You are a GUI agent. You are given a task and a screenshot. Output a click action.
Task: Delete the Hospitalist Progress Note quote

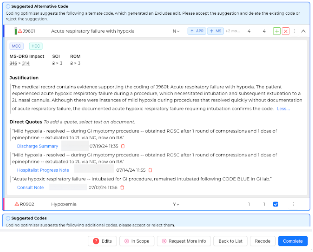pos(150,170)
